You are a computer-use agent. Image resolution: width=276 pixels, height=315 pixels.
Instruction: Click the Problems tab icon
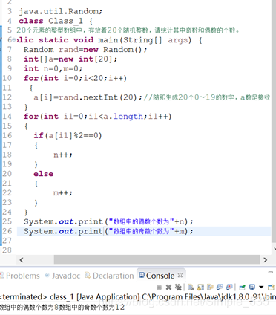[x=1, y=275]
